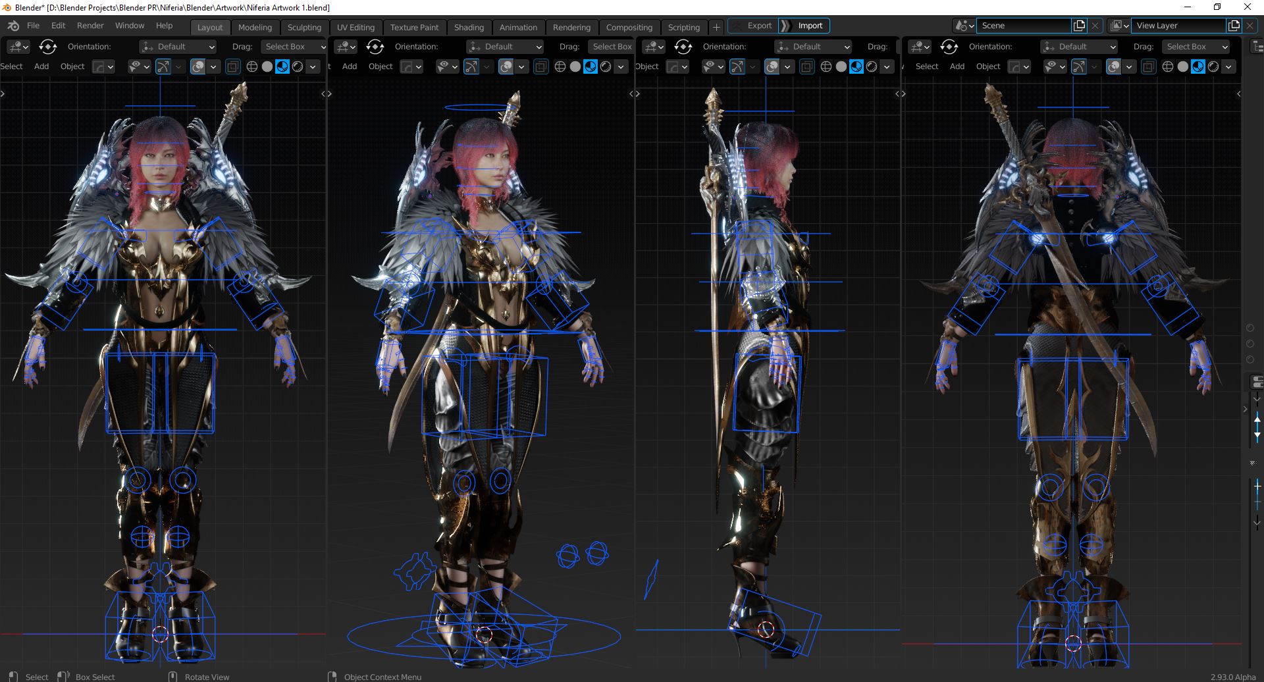This screenshot has width=1264, height=682.
Task: Open editor type dropdown in front-view viewport
Action: [18, 47]
